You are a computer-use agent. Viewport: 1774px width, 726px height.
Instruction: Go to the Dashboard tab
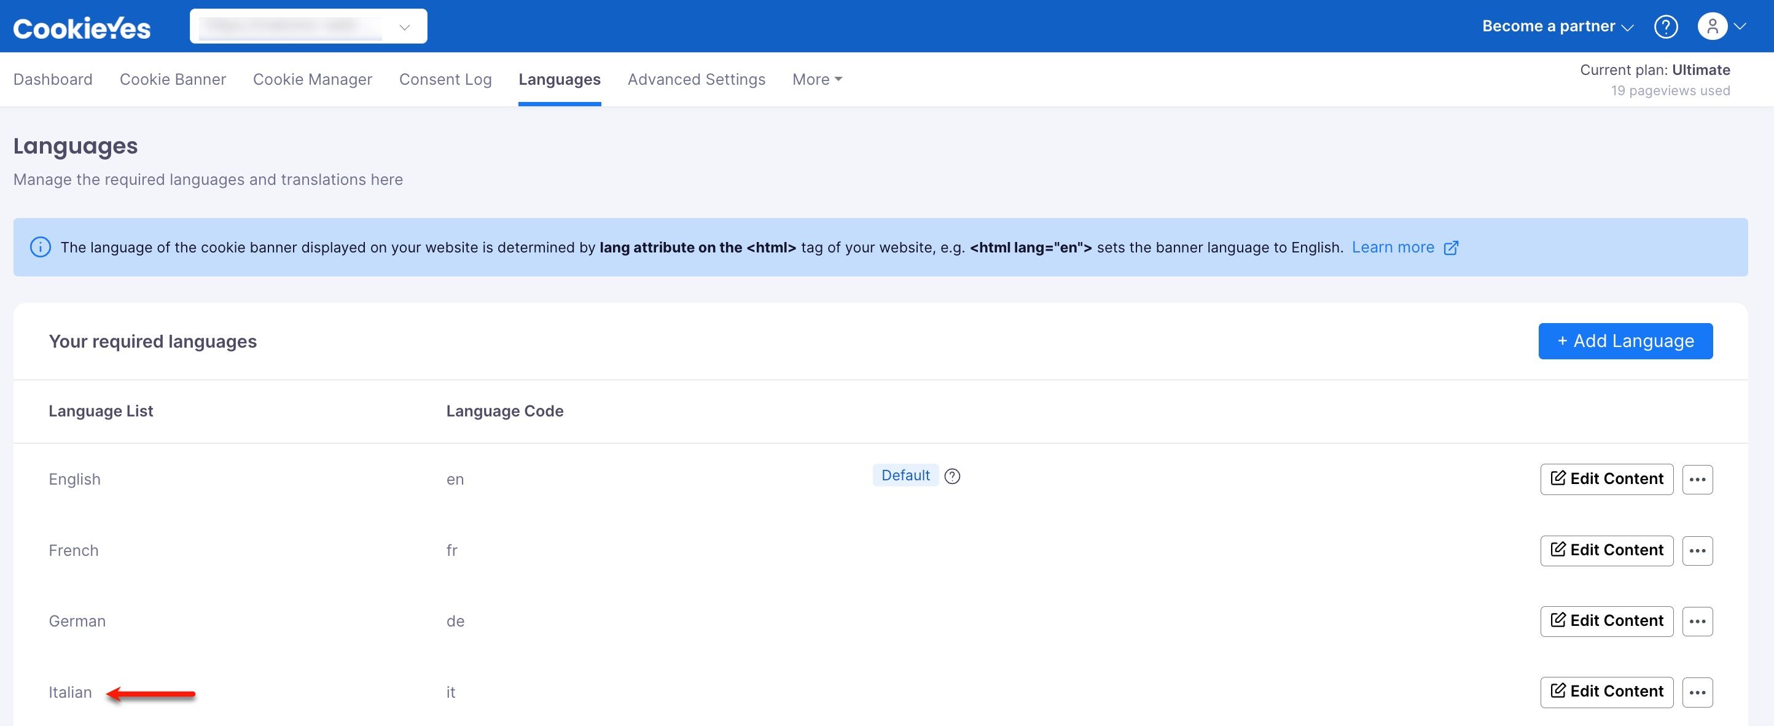coord(53,80)
